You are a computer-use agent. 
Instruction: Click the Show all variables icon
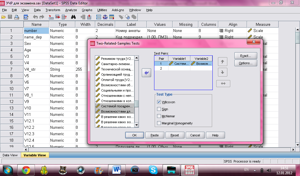[x=134, y=17]
